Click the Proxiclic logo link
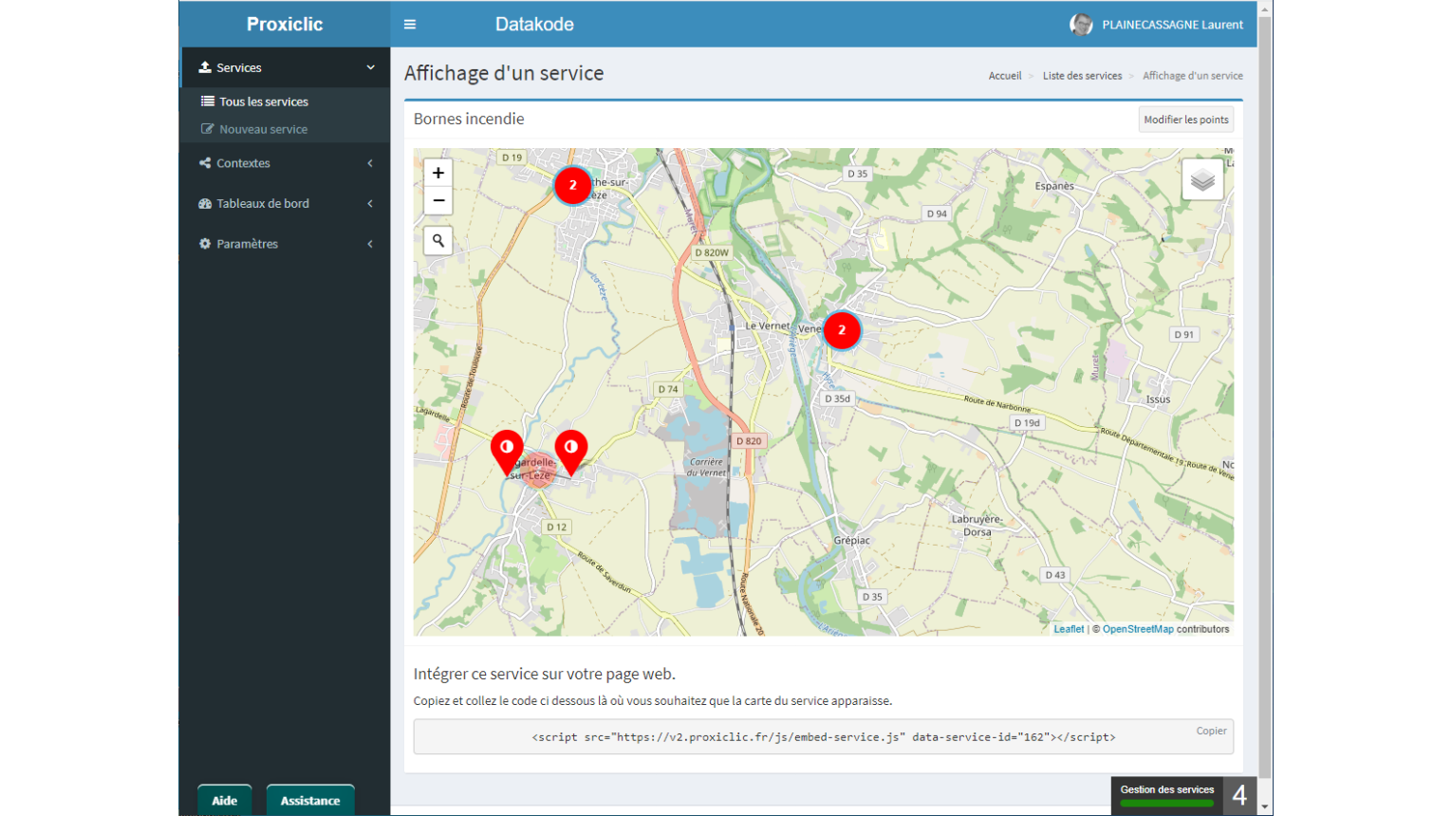The height and width of the screenshot is (816, 1452). (285, 25)
